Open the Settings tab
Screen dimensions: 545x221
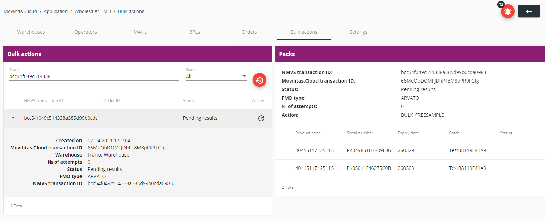click(358, 32)
